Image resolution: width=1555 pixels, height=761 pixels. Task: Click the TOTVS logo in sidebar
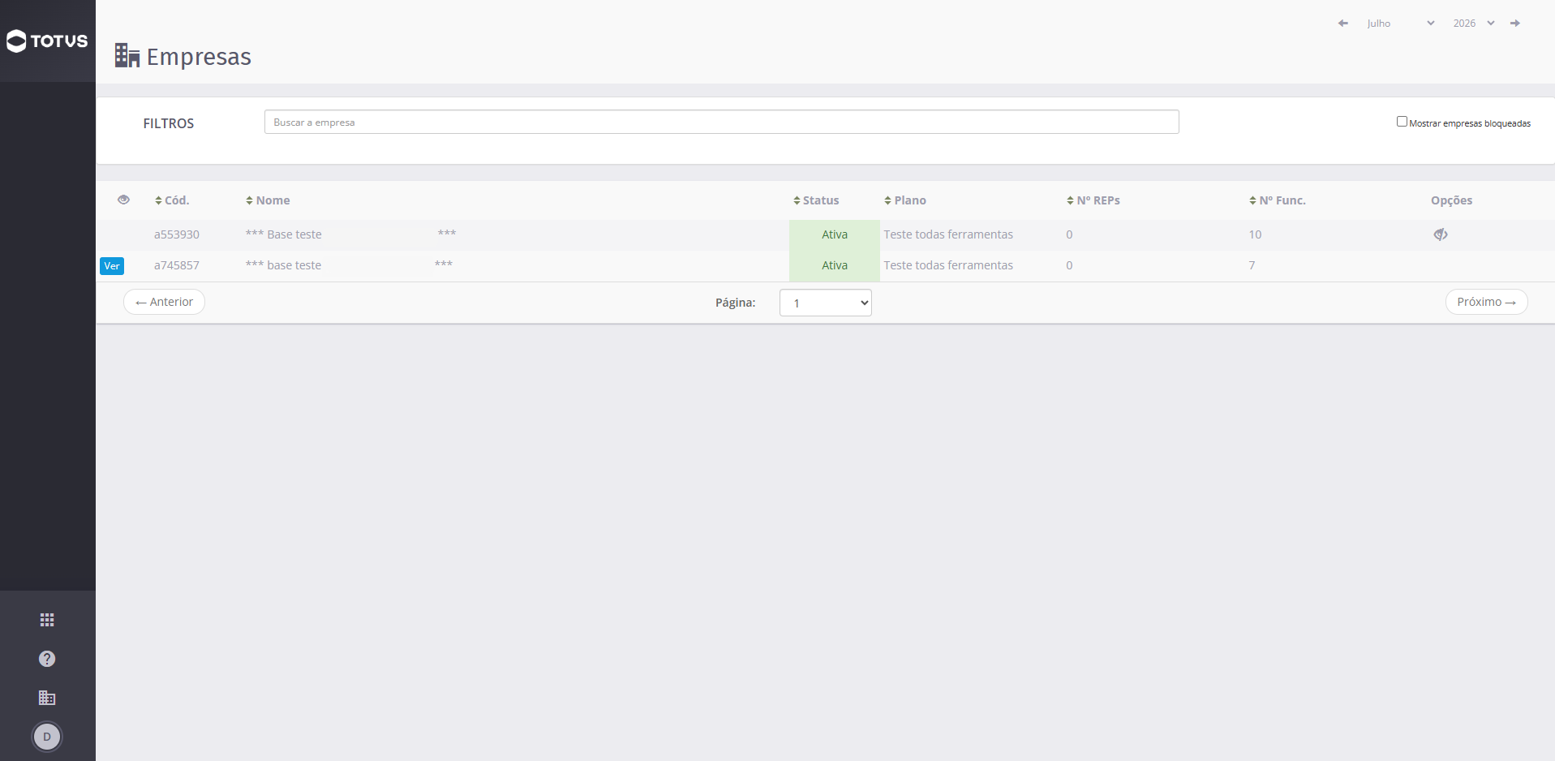coord(47,41)
